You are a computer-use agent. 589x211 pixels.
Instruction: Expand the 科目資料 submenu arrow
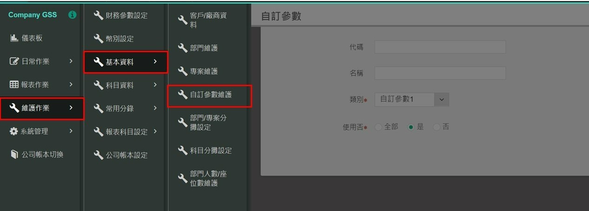pos(155,85)
